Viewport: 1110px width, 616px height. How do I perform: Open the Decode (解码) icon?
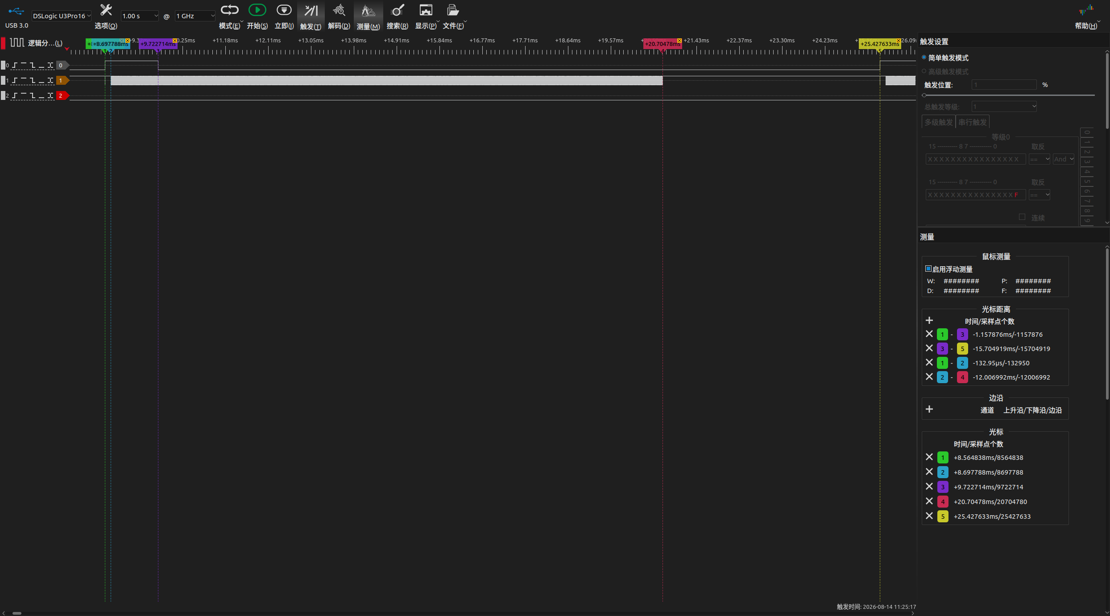[x=339, y=10]
